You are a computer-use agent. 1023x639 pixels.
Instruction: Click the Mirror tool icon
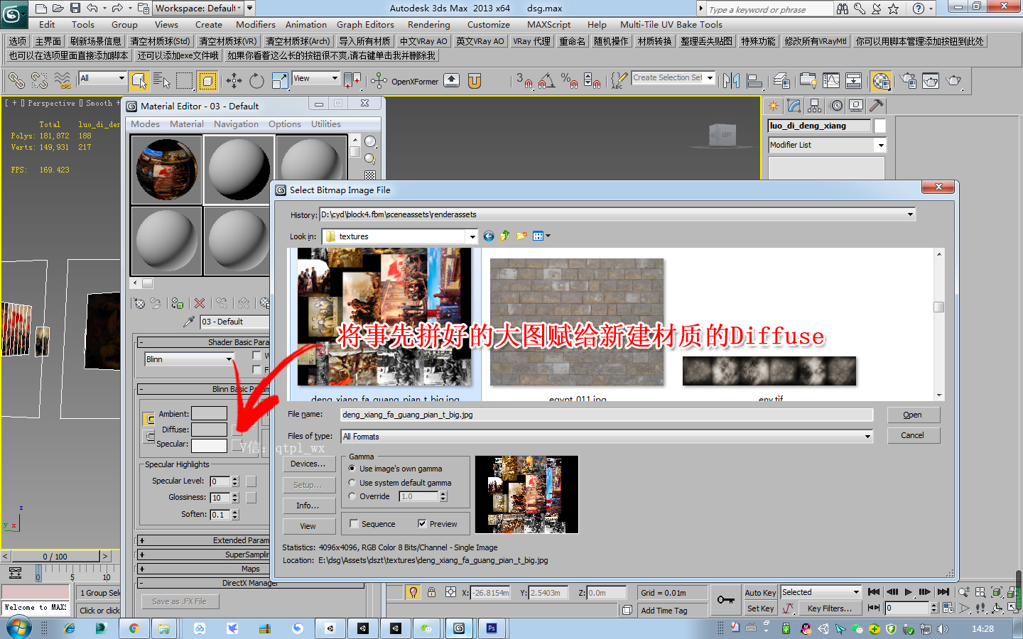[x=732, y=81]
